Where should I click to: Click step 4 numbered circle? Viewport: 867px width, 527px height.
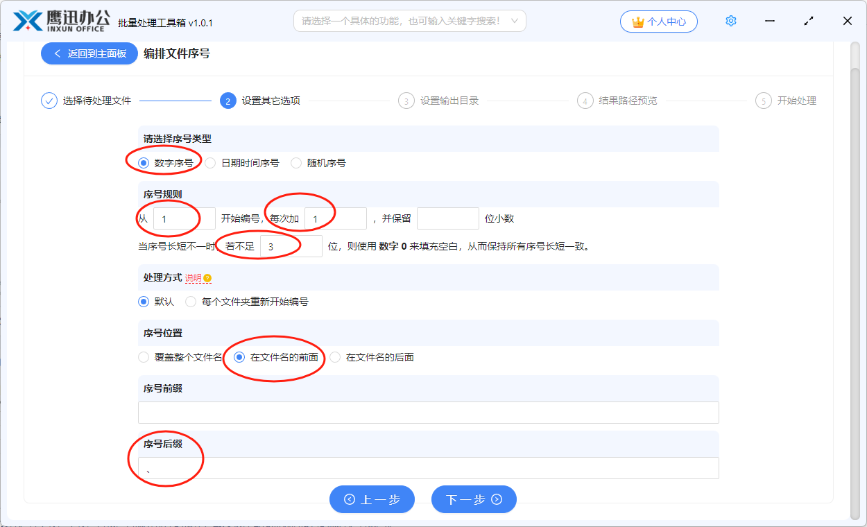click(585, 101)
